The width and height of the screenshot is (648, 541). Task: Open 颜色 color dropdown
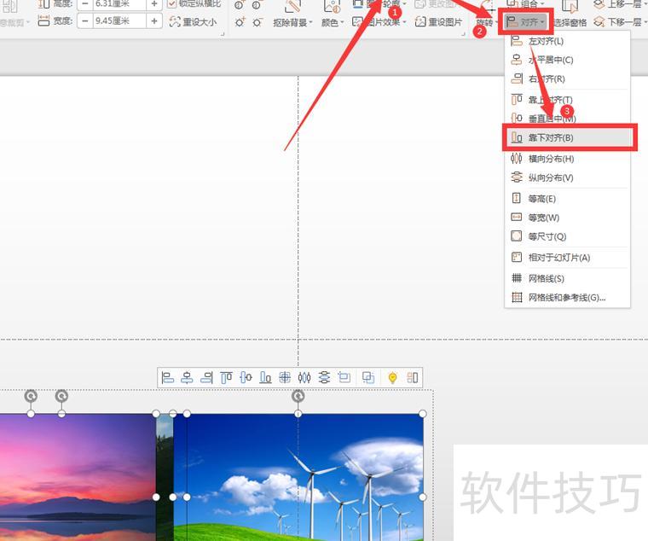point(333,22)
